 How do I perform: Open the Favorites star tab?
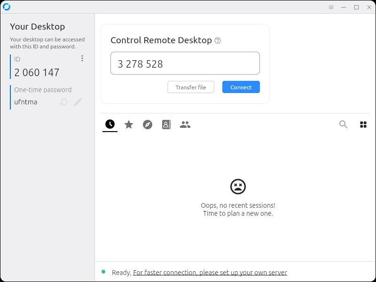[129, 125]
